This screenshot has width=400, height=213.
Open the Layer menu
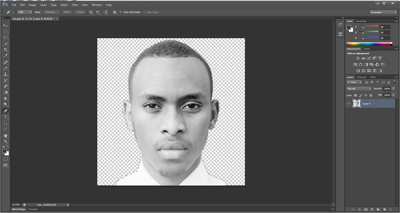43,5
